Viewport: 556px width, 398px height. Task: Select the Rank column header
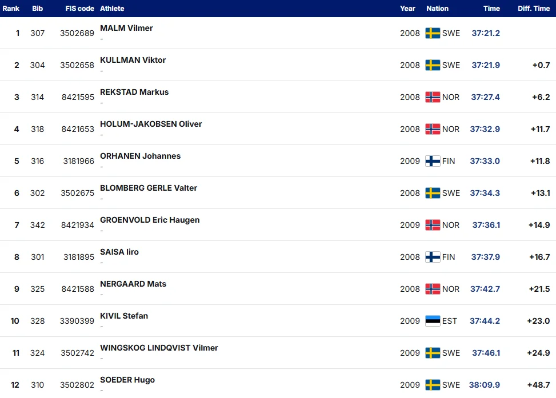click(11, 9)
